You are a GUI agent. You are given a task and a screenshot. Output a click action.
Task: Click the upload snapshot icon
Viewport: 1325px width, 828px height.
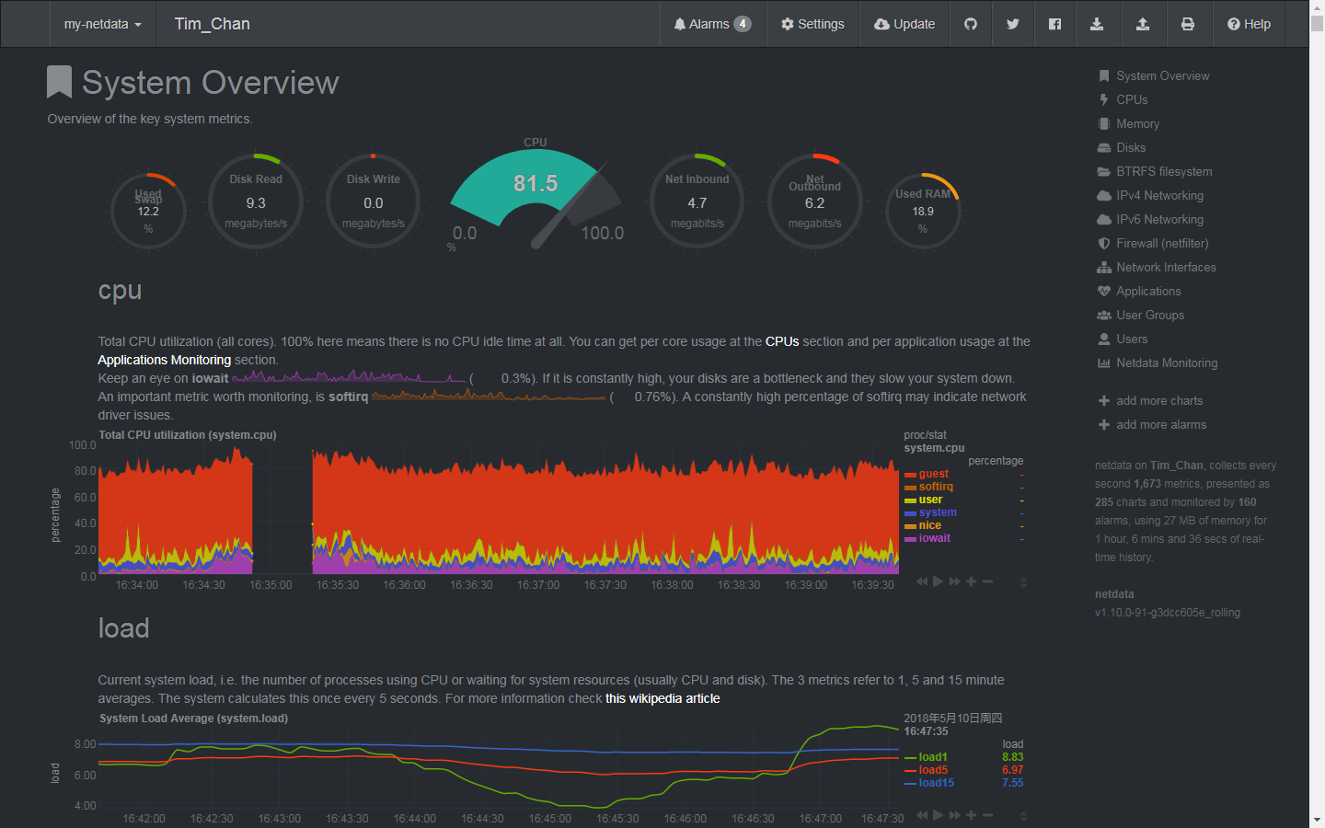[x=1143, y=24]
